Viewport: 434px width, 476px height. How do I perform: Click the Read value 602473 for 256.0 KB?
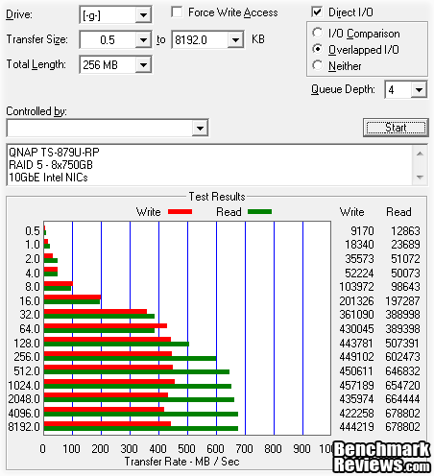pos(402,357)
